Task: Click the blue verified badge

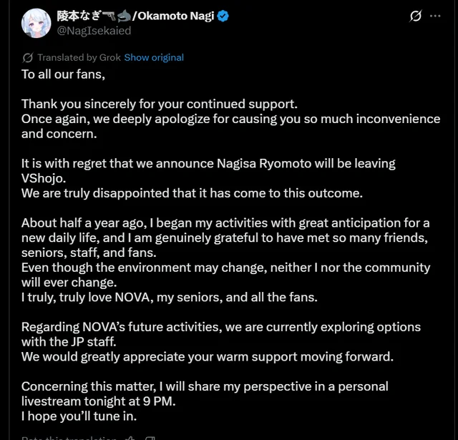Action: 224,16
